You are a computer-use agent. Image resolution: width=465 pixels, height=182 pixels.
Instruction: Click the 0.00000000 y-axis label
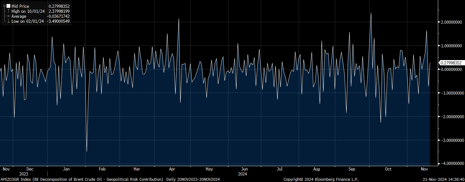[451, 69]
